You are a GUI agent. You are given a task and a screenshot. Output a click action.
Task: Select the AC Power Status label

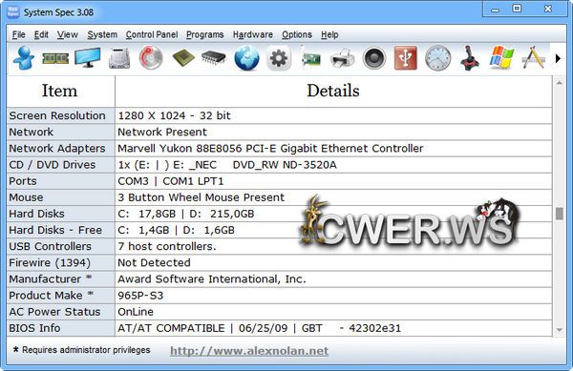(54, 312)
